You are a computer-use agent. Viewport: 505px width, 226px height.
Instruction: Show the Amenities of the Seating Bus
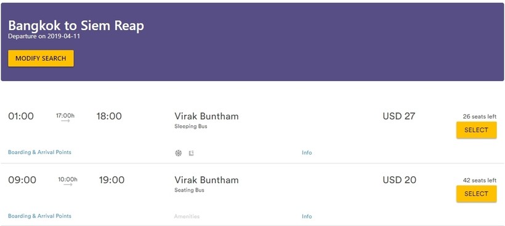click(x=187, y=216)
